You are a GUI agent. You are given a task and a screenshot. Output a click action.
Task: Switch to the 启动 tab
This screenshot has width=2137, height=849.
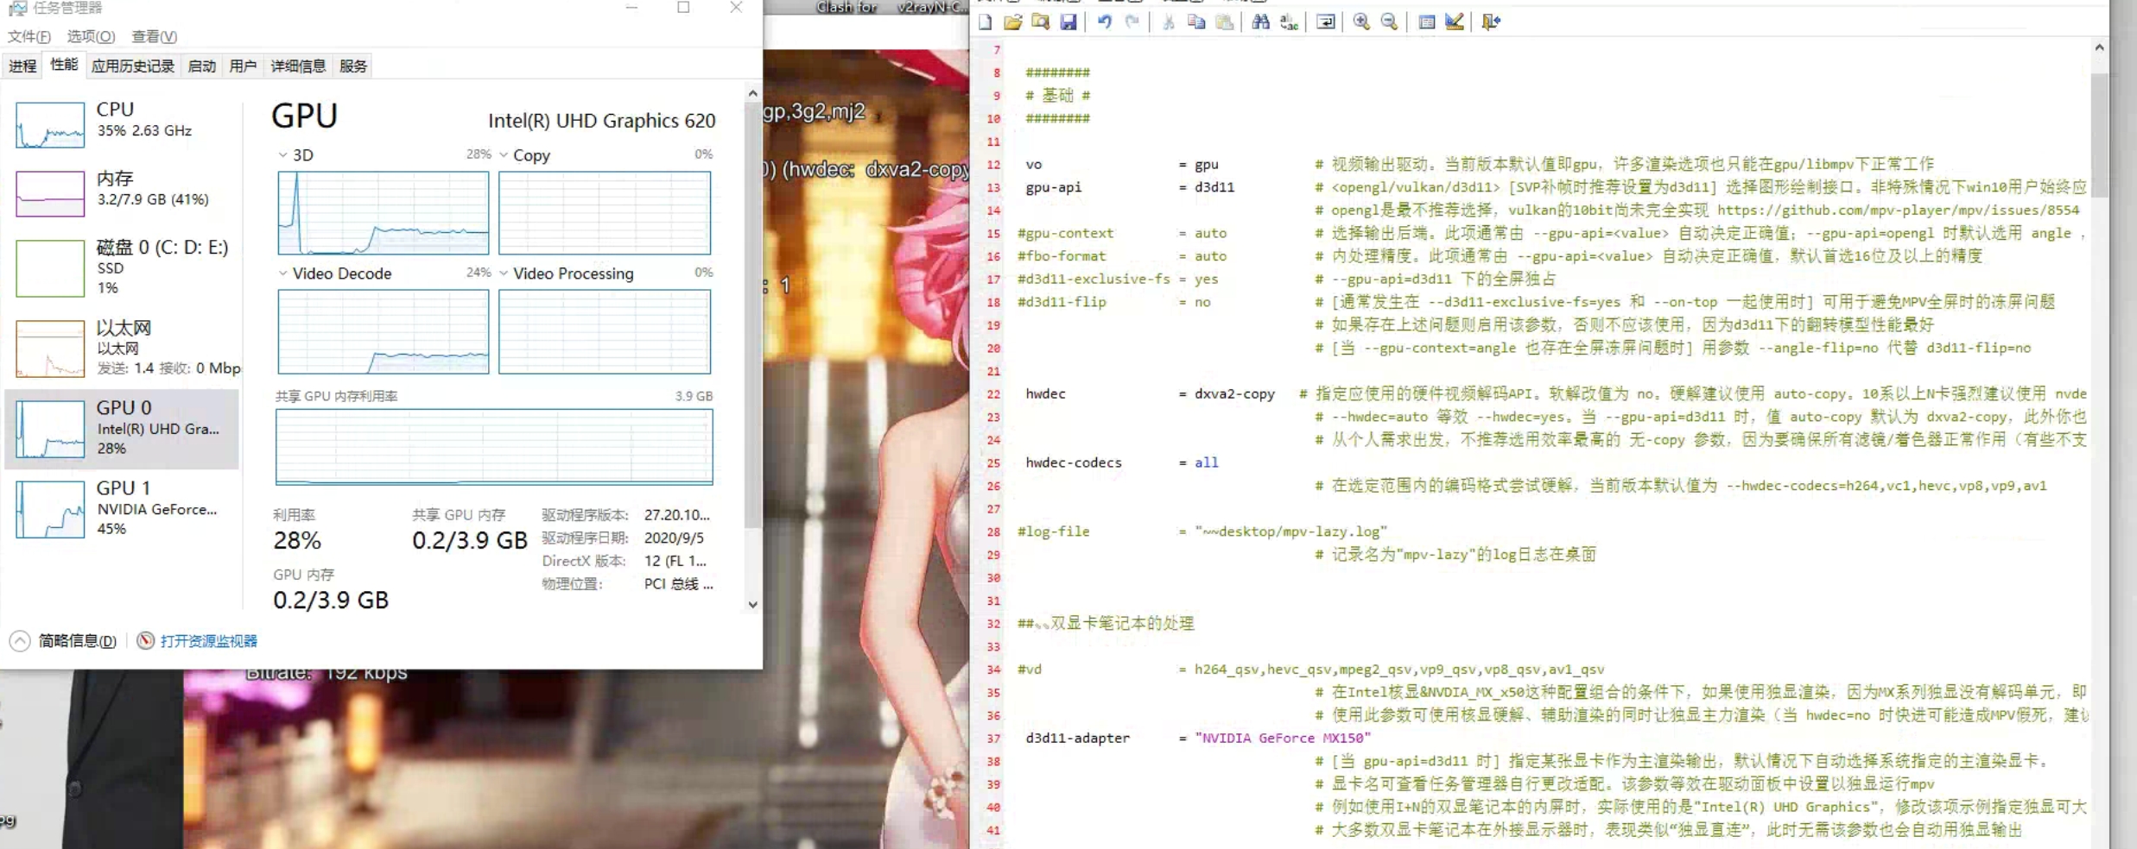coord(202,66)
